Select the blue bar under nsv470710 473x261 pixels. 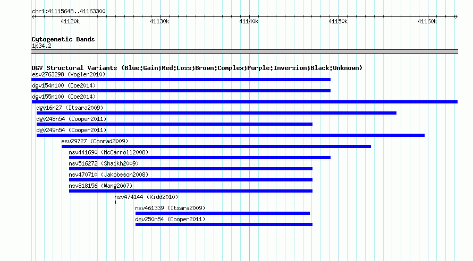click(x=191, y=180)
